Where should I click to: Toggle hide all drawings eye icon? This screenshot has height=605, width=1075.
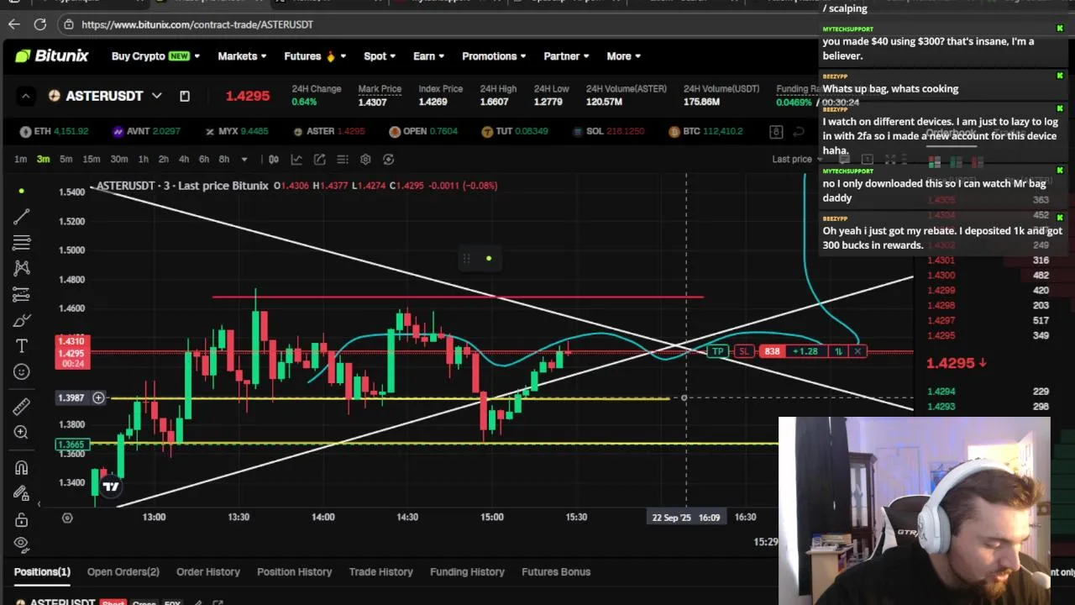pyautogui.click(x=22, y=544)
